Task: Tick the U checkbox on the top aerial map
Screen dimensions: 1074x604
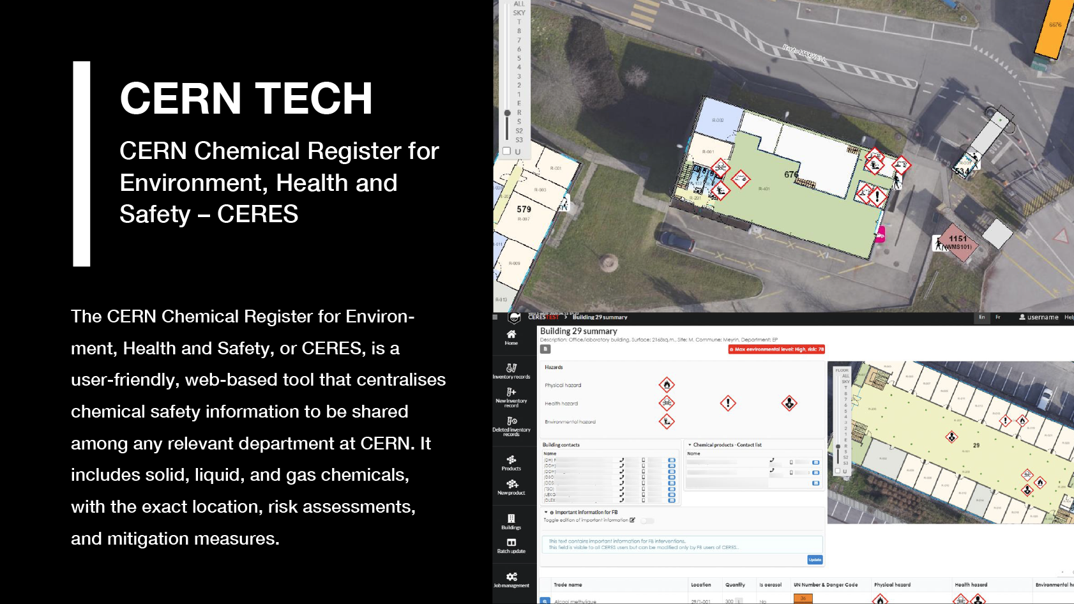Action: point(506,151)
